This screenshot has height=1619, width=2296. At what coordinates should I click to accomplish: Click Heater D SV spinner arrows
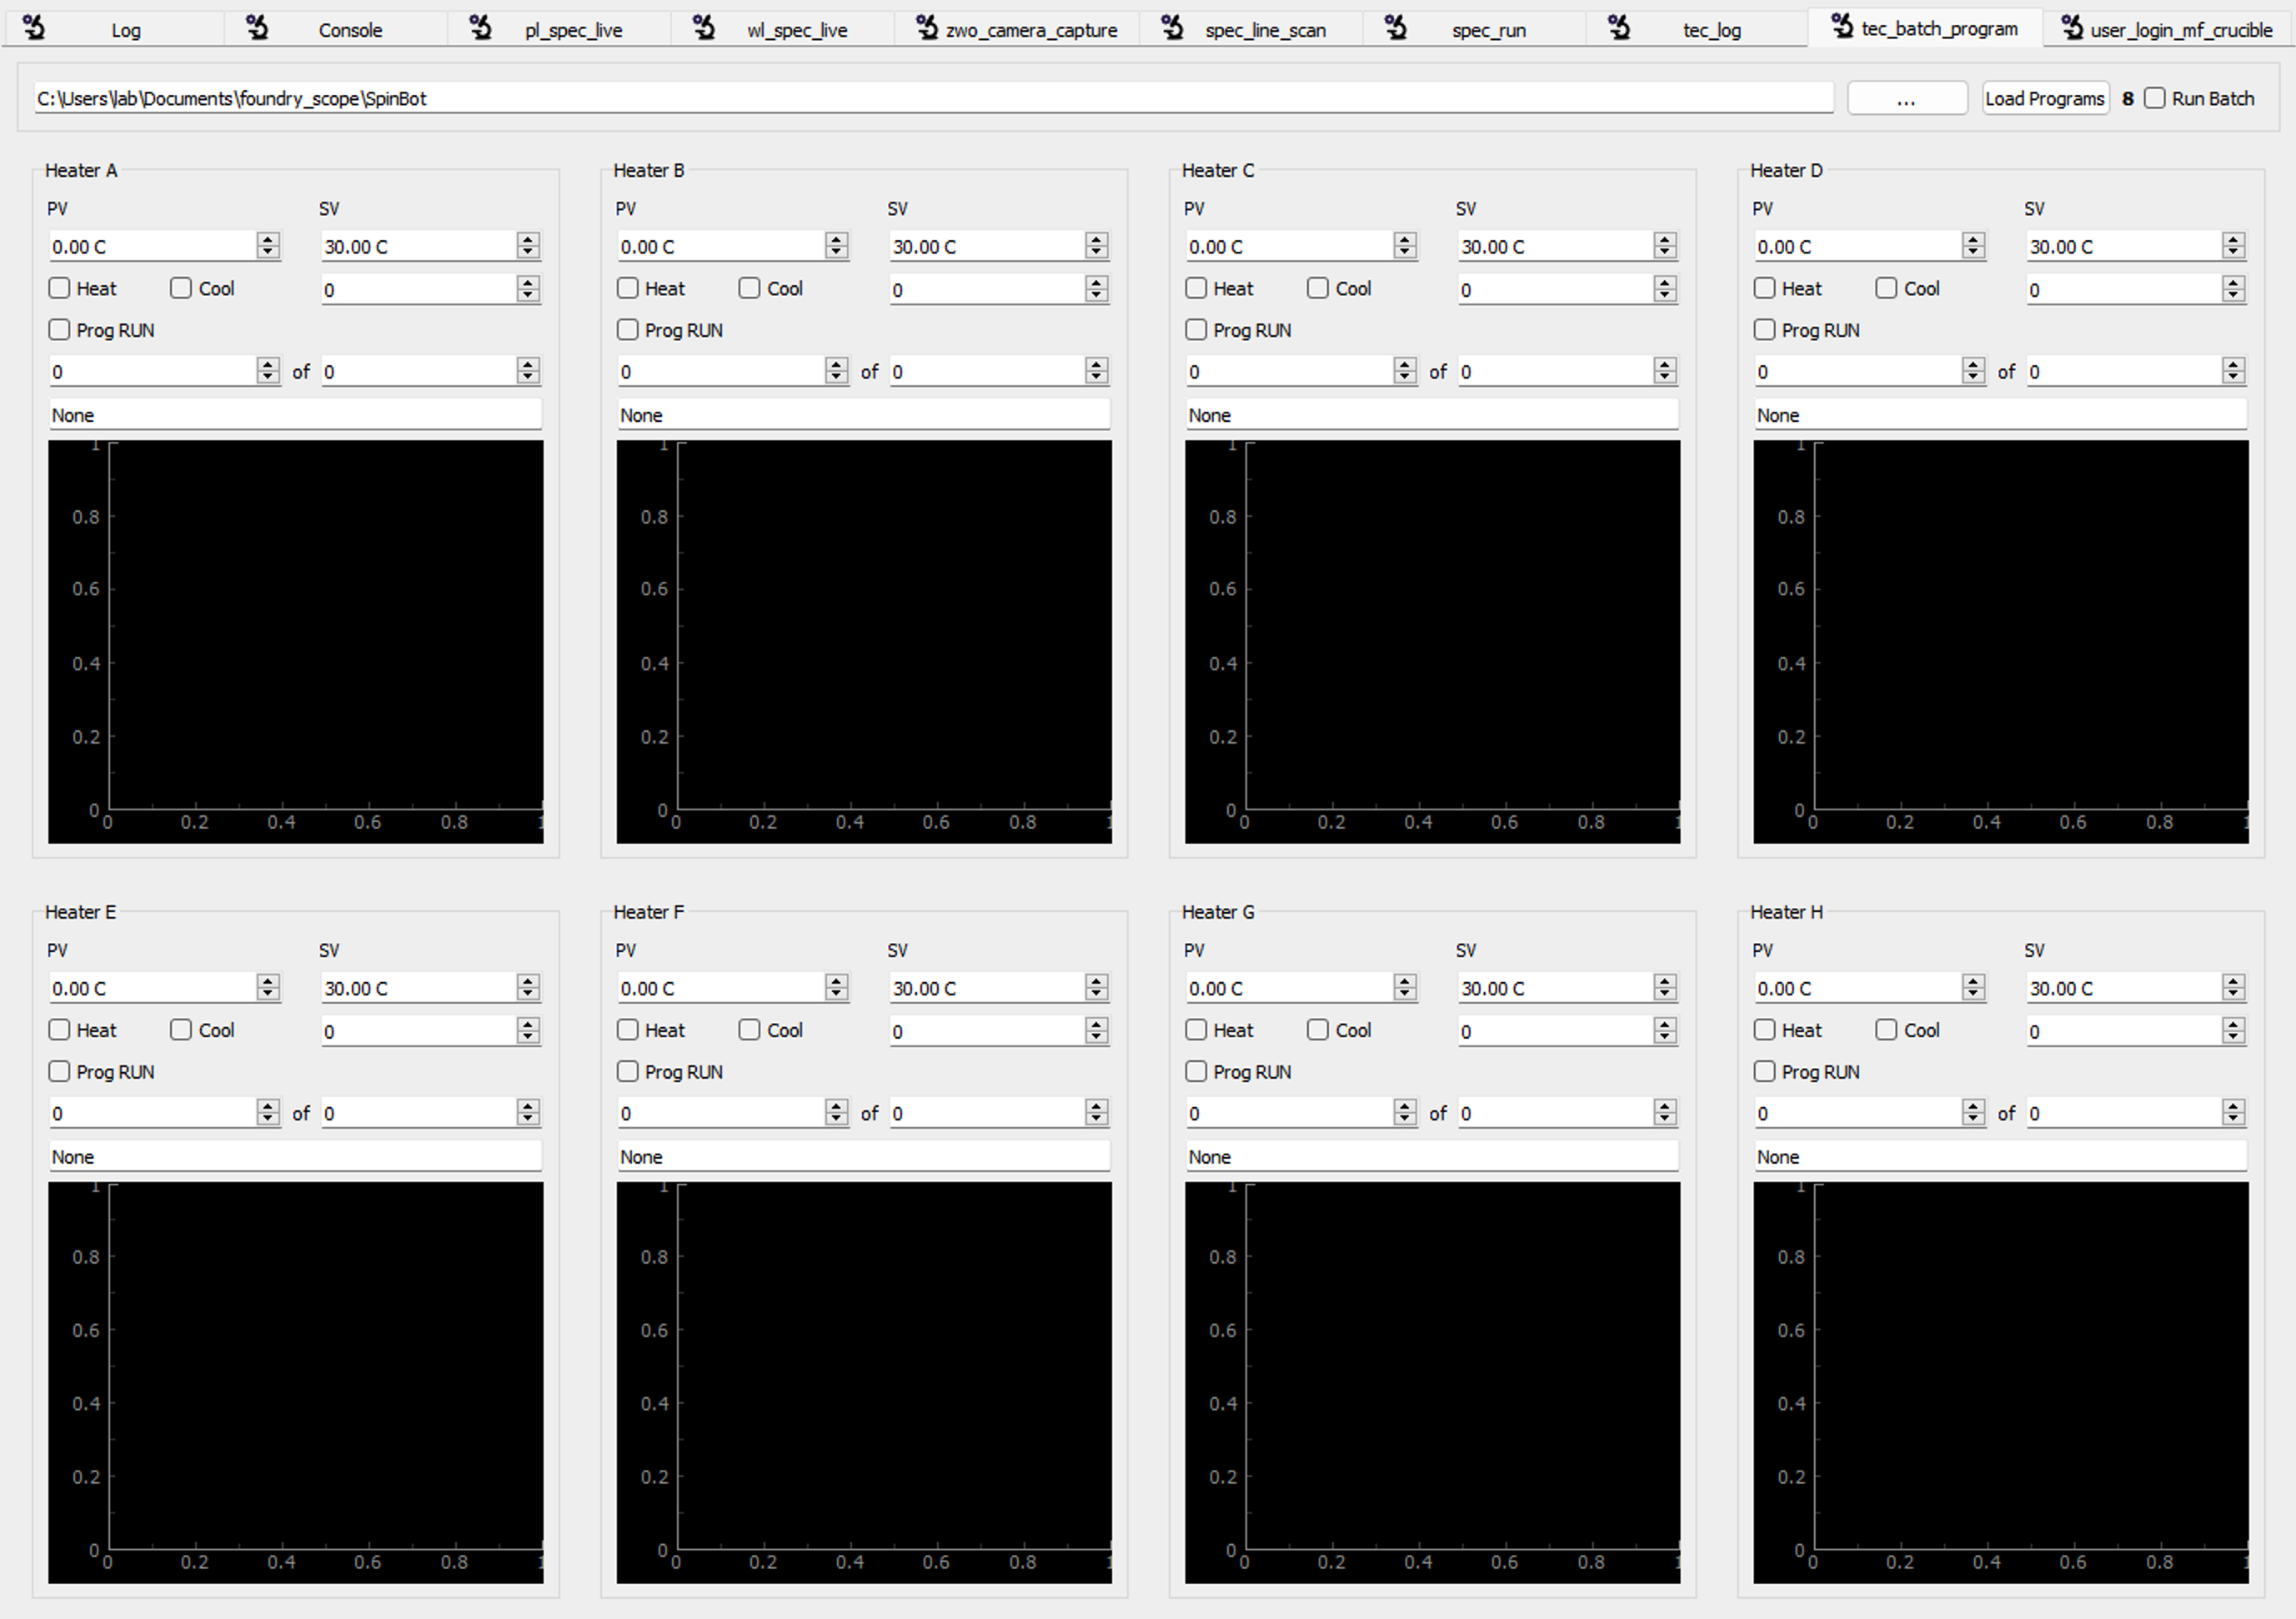pos(2233,246)
